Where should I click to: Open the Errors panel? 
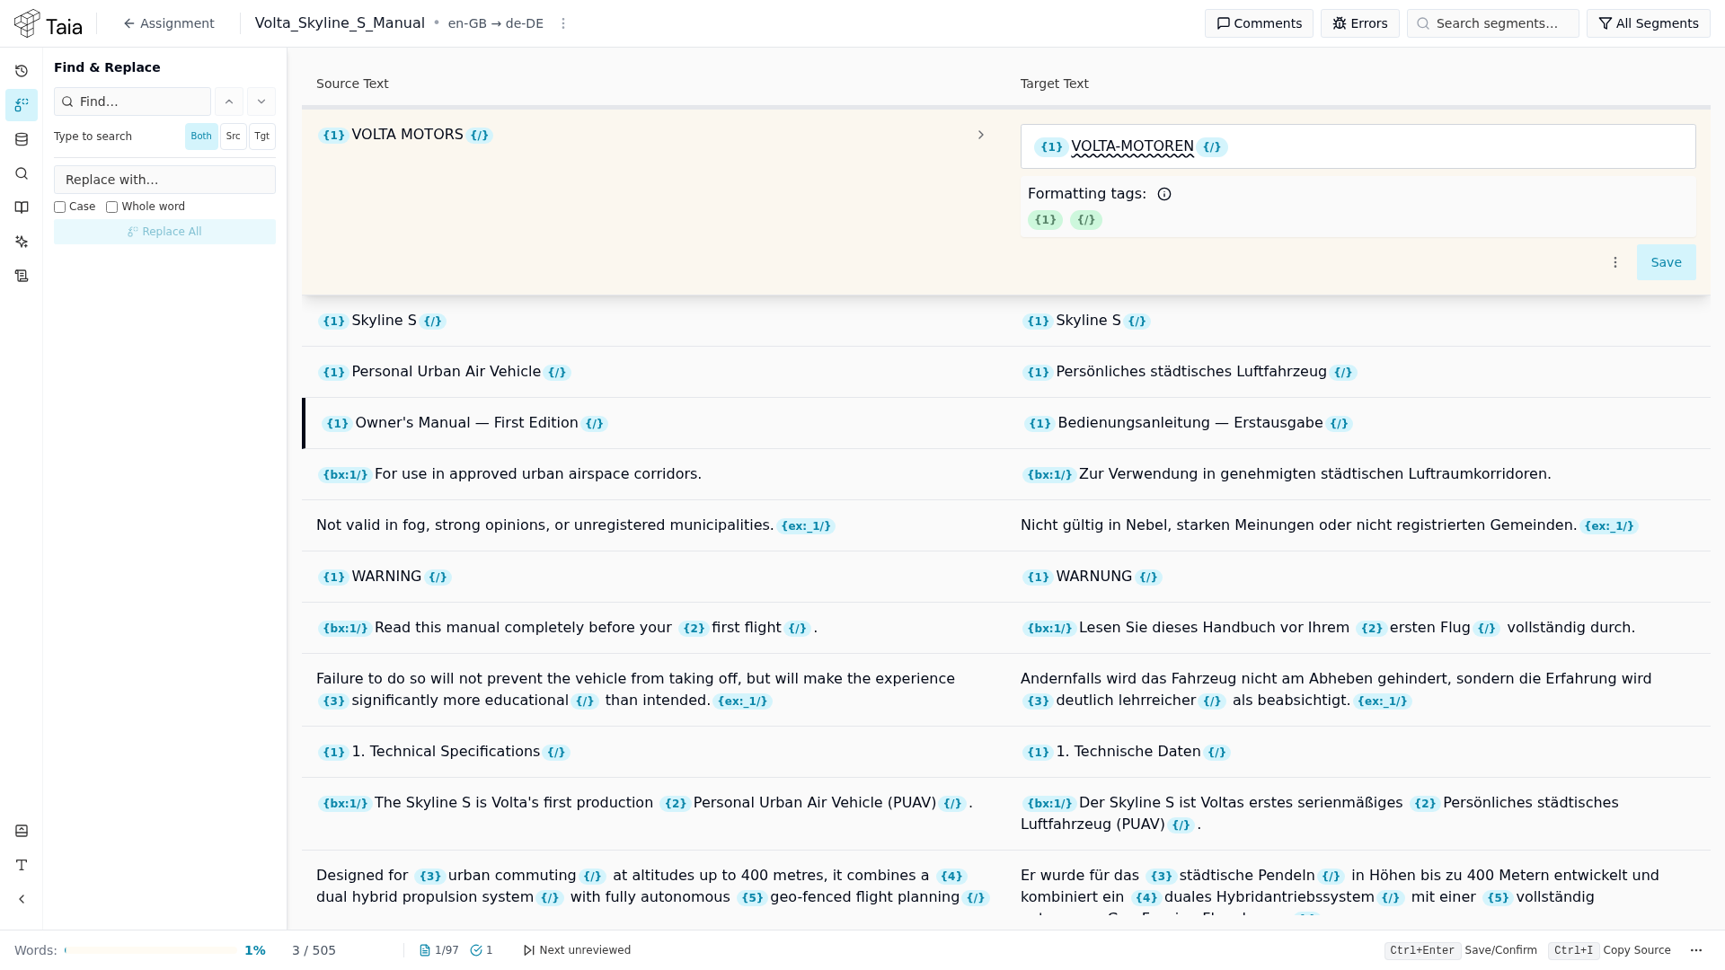[1360, 23]
